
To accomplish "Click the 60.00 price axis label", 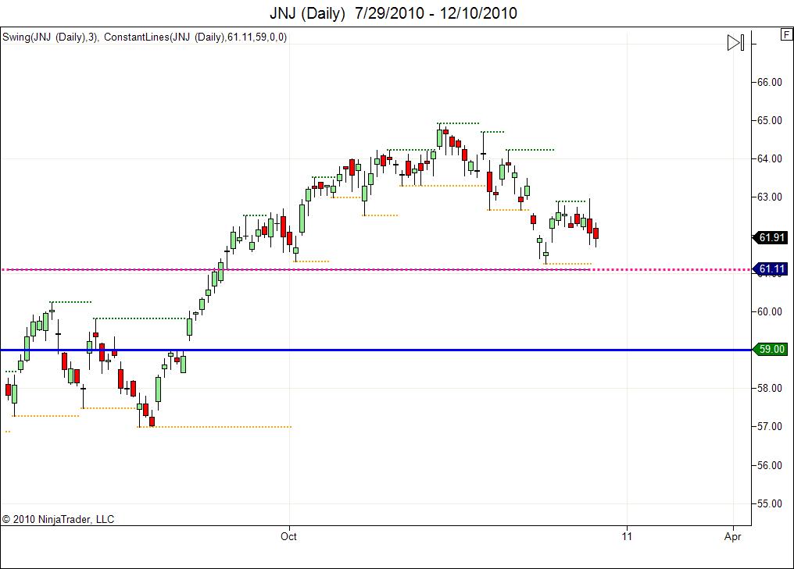I will click(x=769, y=311).
